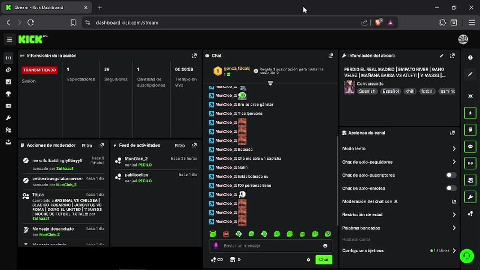This screenshot has height=270, width=480.
Task: Toggle the channel actions widget in the right sidebar
Action: click(x=470, y=180)
